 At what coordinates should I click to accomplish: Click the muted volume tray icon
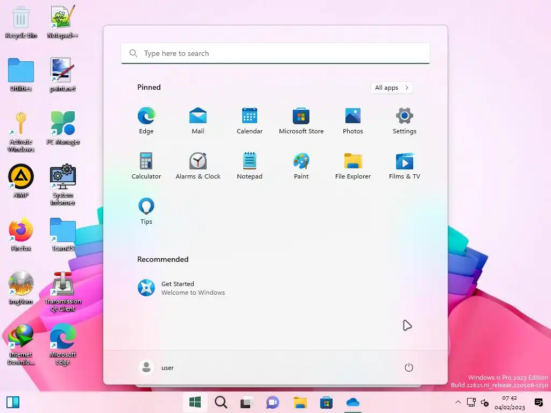tap(485, 403)
